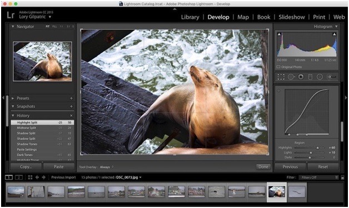Hide the left panel group arrow
The image size is (349, 208).
pos(3,98)
